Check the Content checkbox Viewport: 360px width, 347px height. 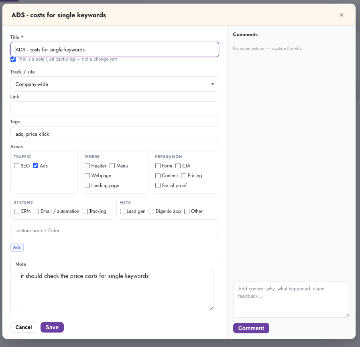pyautogui.click(x=158, y=176)
